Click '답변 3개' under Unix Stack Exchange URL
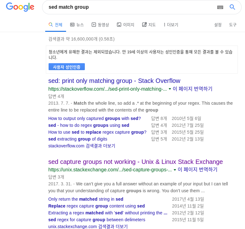 pos(56,177)
